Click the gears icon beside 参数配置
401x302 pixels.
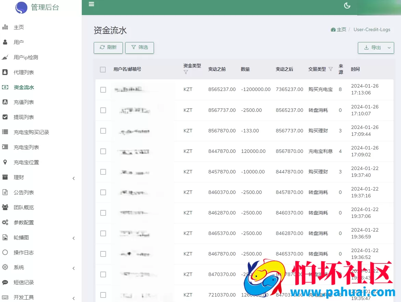pos(5,222)
